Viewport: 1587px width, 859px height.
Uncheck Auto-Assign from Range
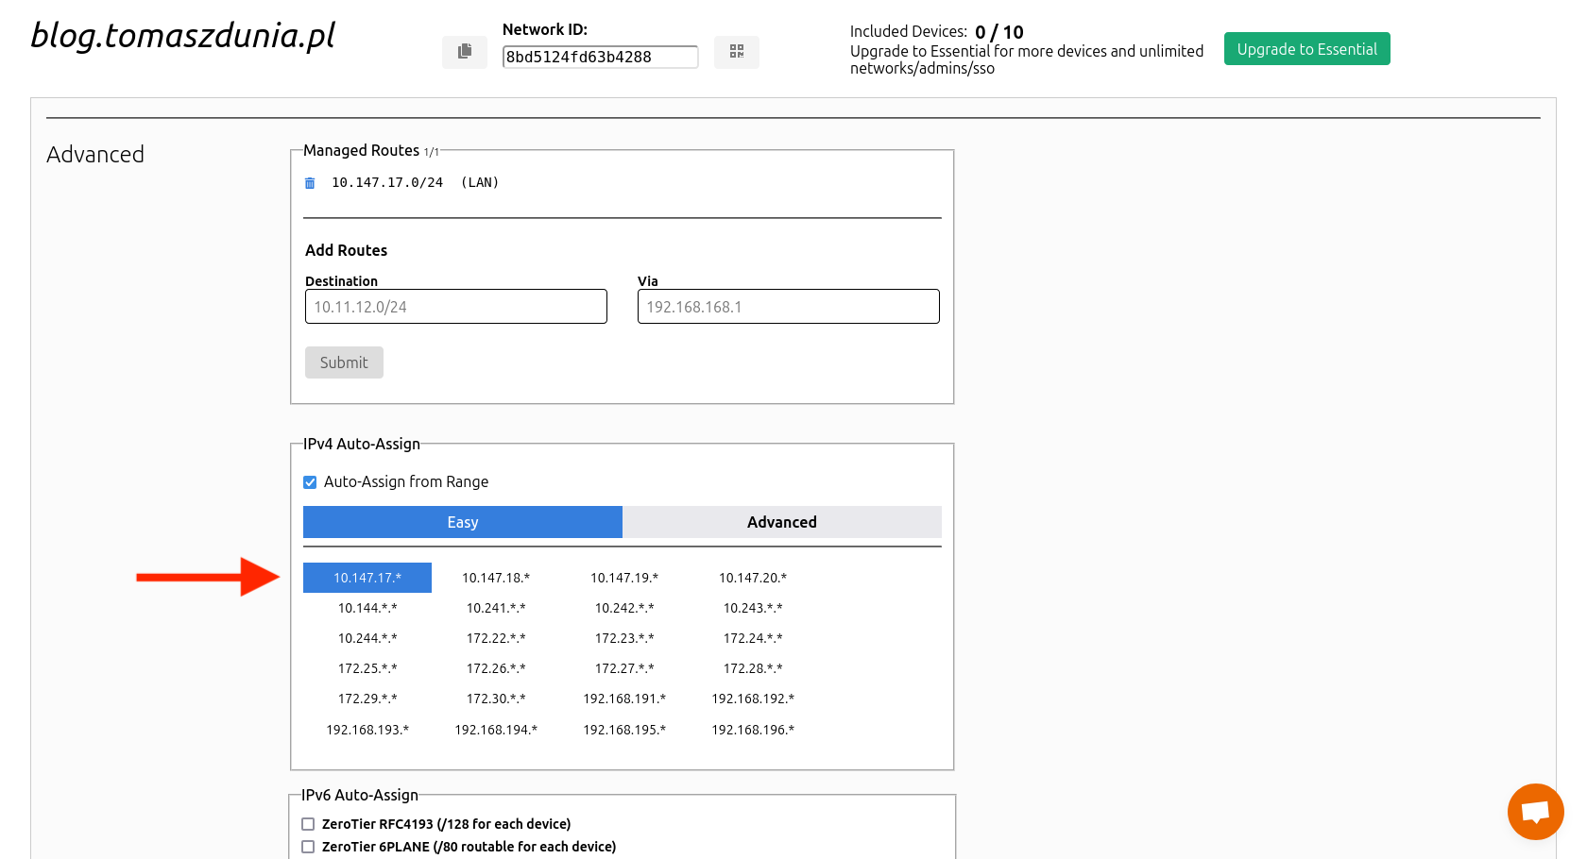click(310, 482)
